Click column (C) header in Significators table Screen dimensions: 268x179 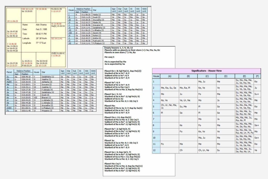(206, 76)
